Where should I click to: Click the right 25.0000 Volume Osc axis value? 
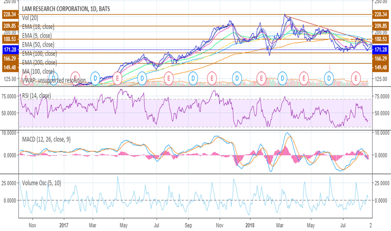pos(382,183)
